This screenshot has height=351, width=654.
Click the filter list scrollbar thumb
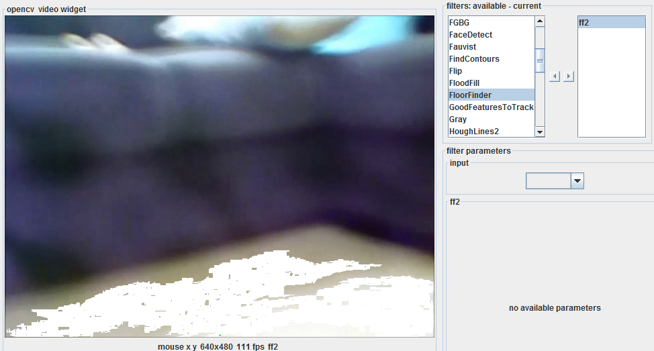(x=540, y=60)
